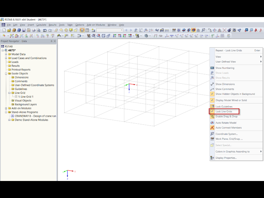Expand the Add-on Modules tree node
The height and width of the screenshot is (198, 264).
[x=6, y=108]
